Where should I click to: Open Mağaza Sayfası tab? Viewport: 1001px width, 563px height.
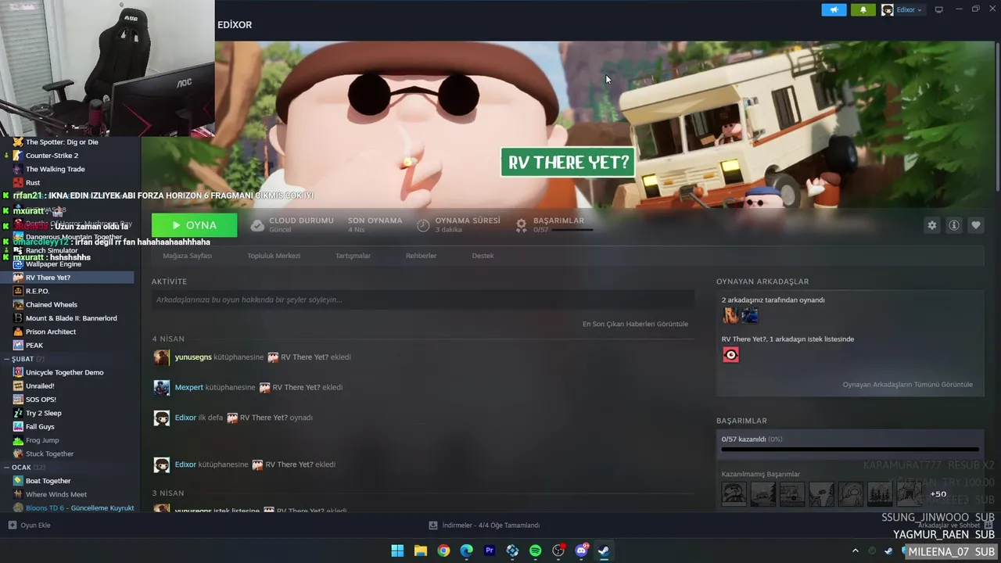187,256
